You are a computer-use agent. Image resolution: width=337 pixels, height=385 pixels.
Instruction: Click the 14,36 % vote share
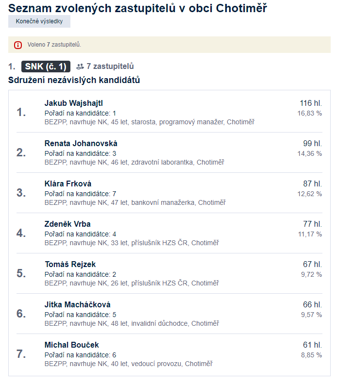pos(309,153)
